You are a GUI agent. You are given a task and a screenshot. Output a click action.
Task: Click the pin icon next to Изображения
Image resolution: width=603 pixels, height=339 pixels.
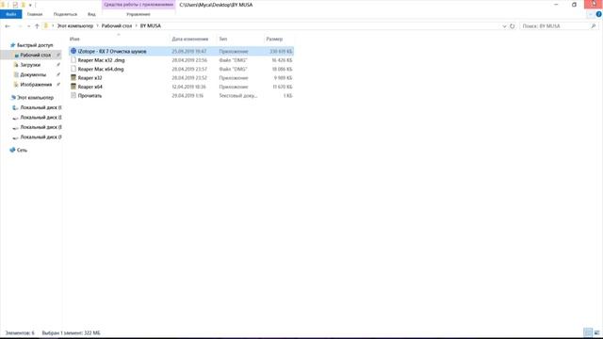coord(58,85)
